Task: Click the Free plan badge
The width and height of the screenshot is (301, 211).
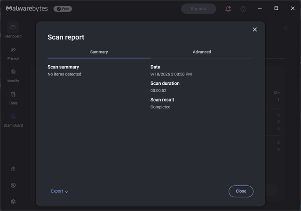Action: (x=63, y=9)
